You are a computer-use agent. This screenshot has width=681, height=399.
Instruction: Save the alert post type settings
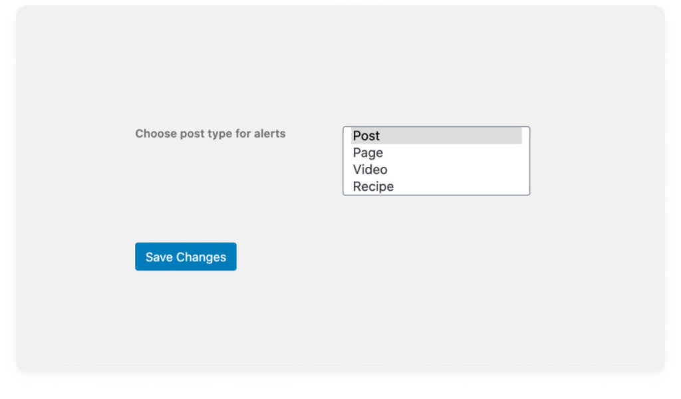pos(186,257)
